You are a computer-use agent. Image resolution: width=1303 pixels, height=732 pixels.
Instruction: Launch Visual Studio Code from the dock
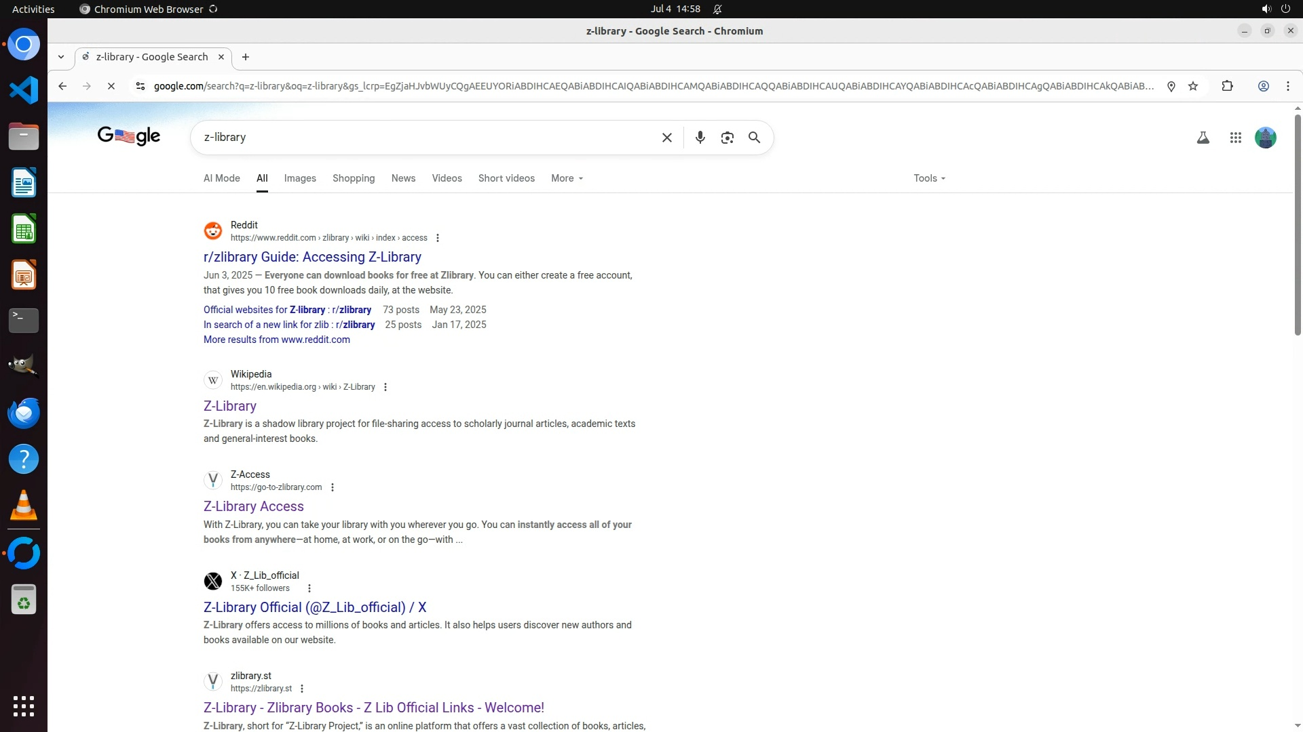24,90
